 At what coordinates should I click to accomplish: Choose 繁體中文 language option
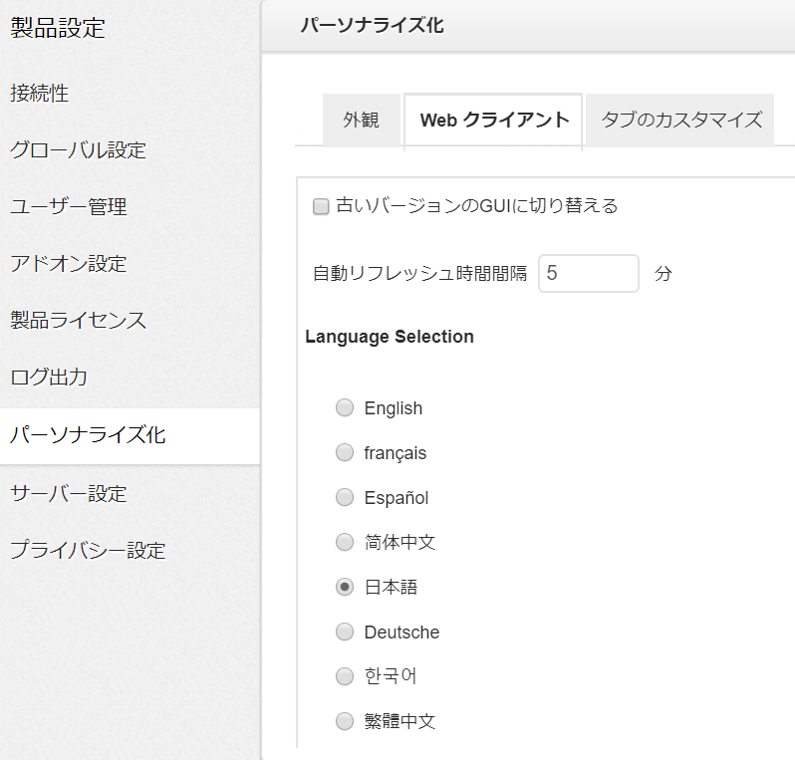345,721
